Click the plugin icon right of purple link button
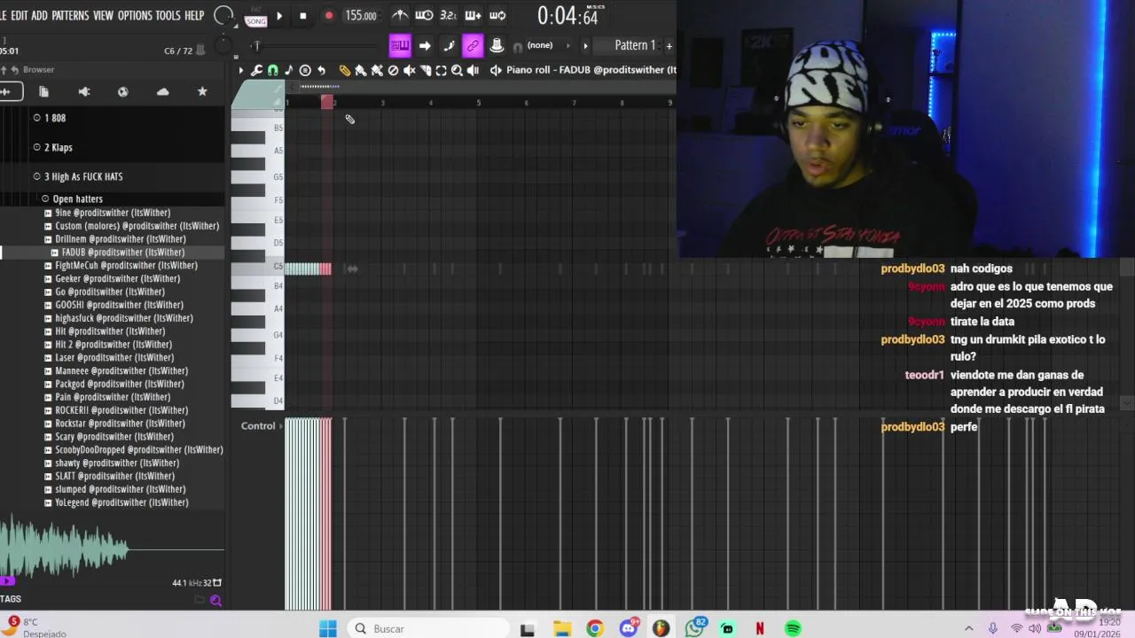This screenshot has width=1135, height=638. (497, 46)
